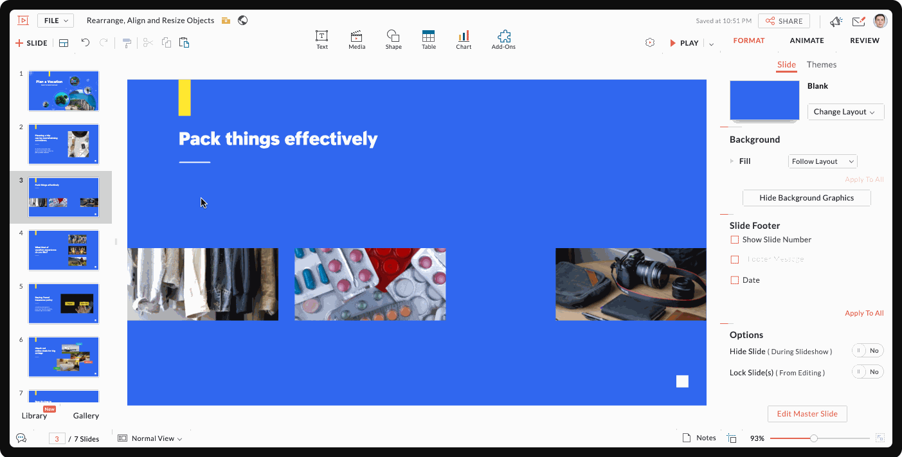The height and width of the screenshot is (457, 902).
Task: Click the slide number input field
Action: click(x=57, y=439)
